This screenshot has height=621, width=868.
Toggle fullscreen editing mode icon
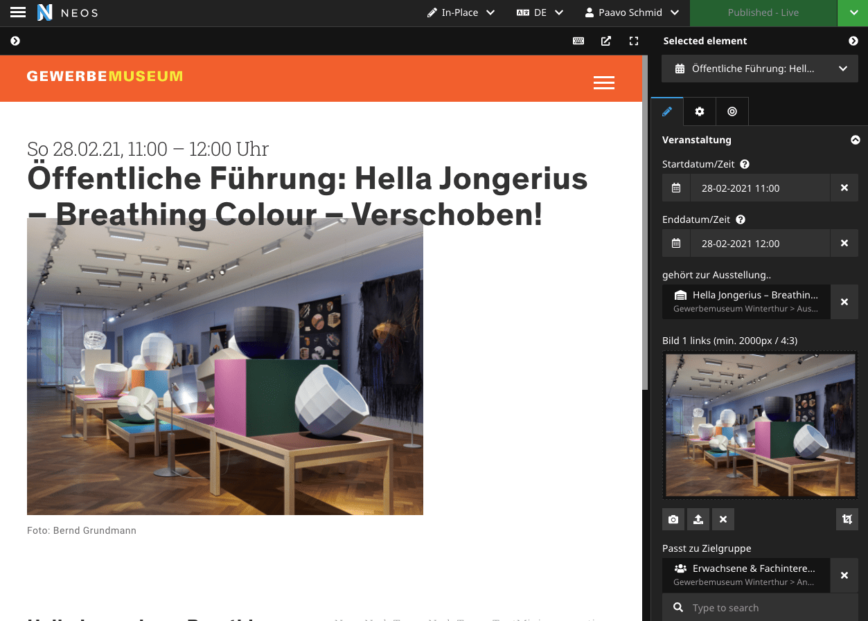633,41
